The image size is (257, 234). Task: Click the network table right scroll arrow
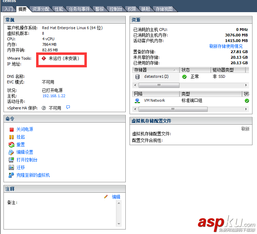coord(246,109)
